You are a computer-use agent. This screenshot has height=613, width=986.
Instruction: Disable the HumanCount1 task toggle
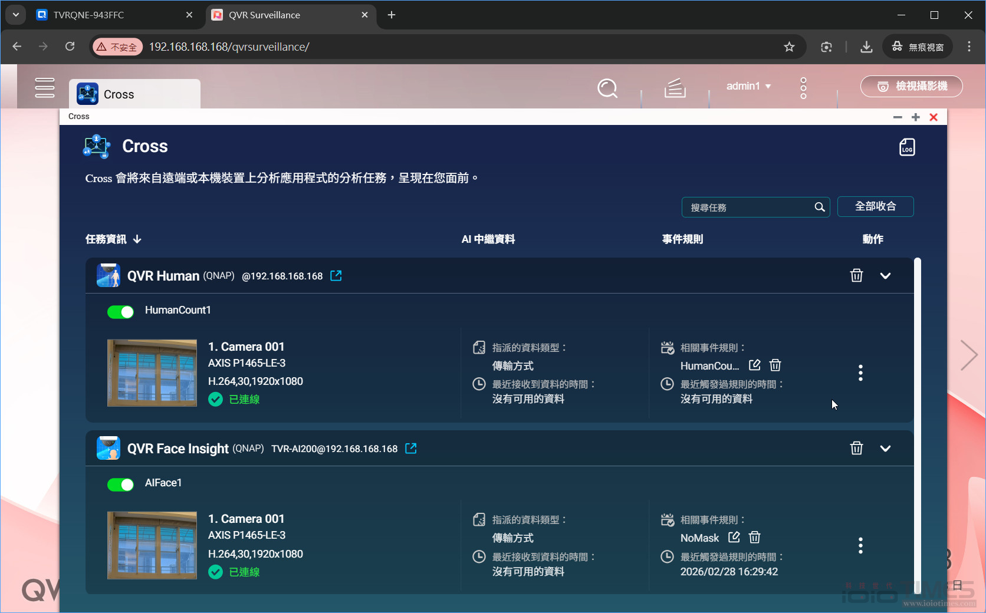(120, 312)
